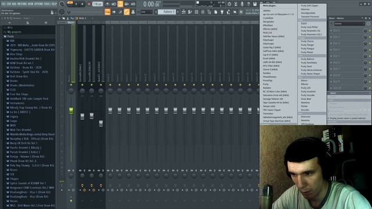Open the TOOLS menu

pos(48,4)
